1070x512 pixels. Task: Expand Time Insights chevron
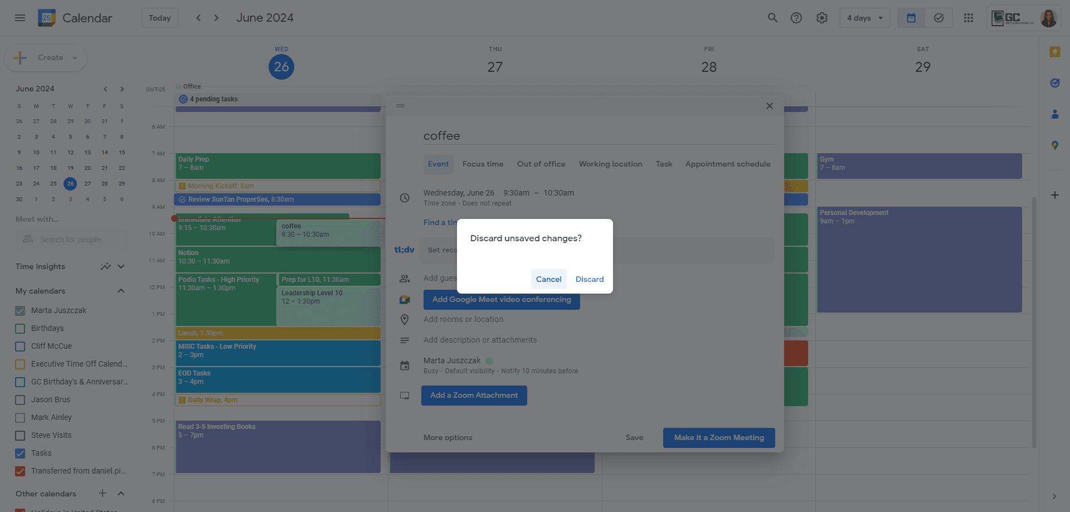pyautogui.click(x=121, y=266)
